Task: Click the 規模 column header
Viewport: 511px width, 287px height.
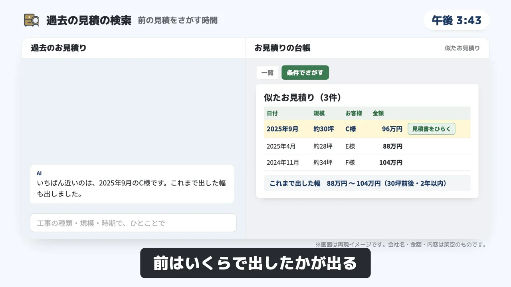Action: tap(319, 113)
